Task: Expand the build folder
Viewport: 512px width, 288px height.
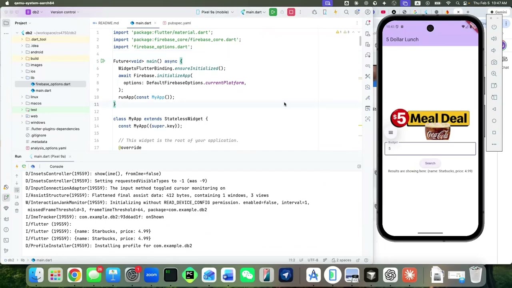Action: click(x=22, y=58)
